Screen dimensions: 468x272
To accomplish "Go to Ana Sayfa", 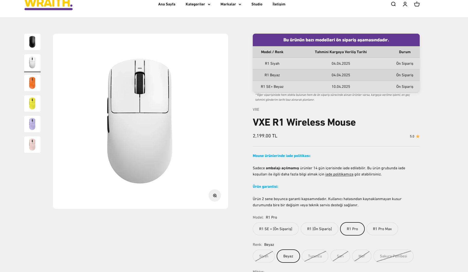I will pyautogui.click(x=167, y=4).
